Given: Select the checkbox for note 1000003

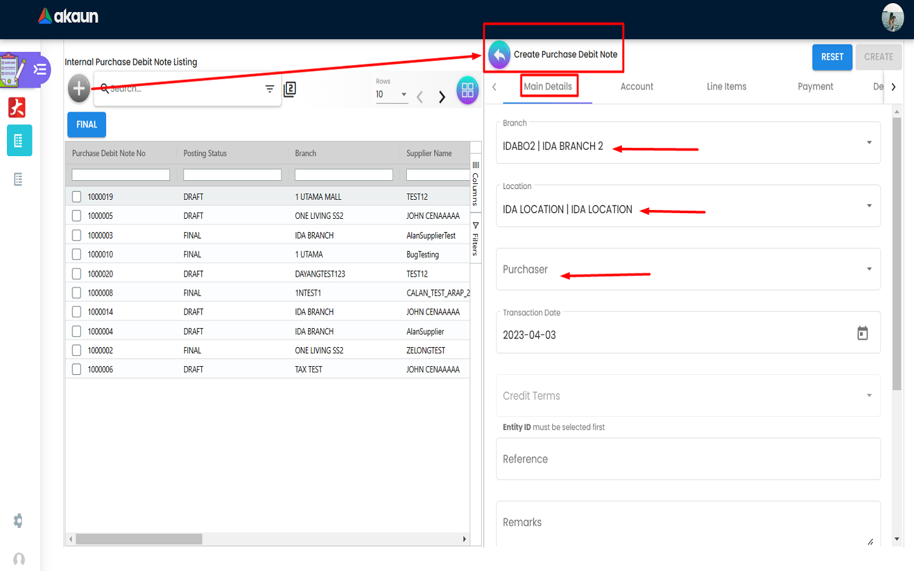Looking at the screenshot, I should pyautogui.click(x=77, y=235).
